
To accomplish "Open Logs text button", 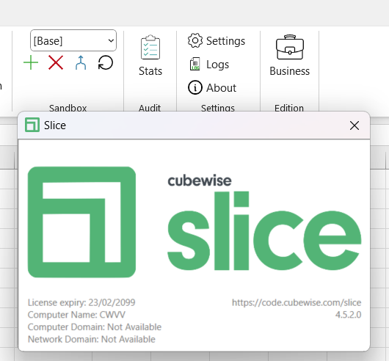I will pyautogui.click(x=217, y=65).
